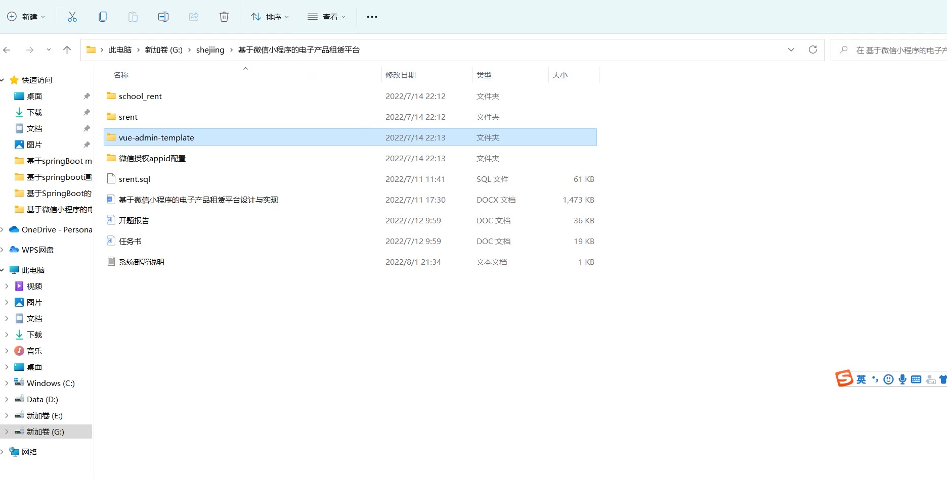The image size is (947, 479).
Task: Select the srent.sql file
Action: [135, 179]
